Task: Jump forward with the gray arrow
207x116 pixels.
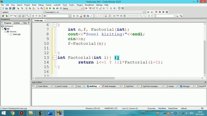Action: 152,12
